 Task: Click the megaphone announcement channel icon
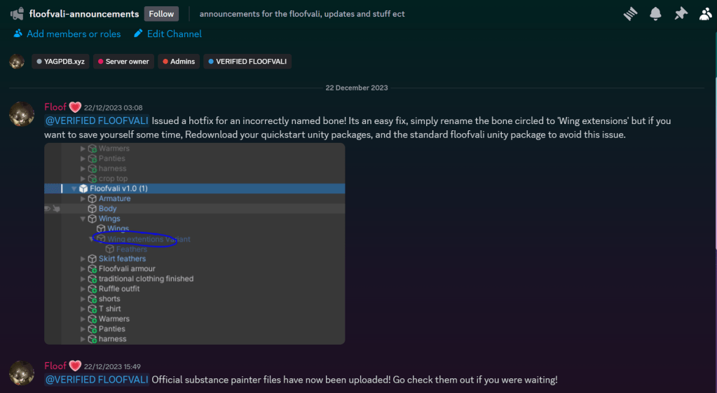pos(17,14)
